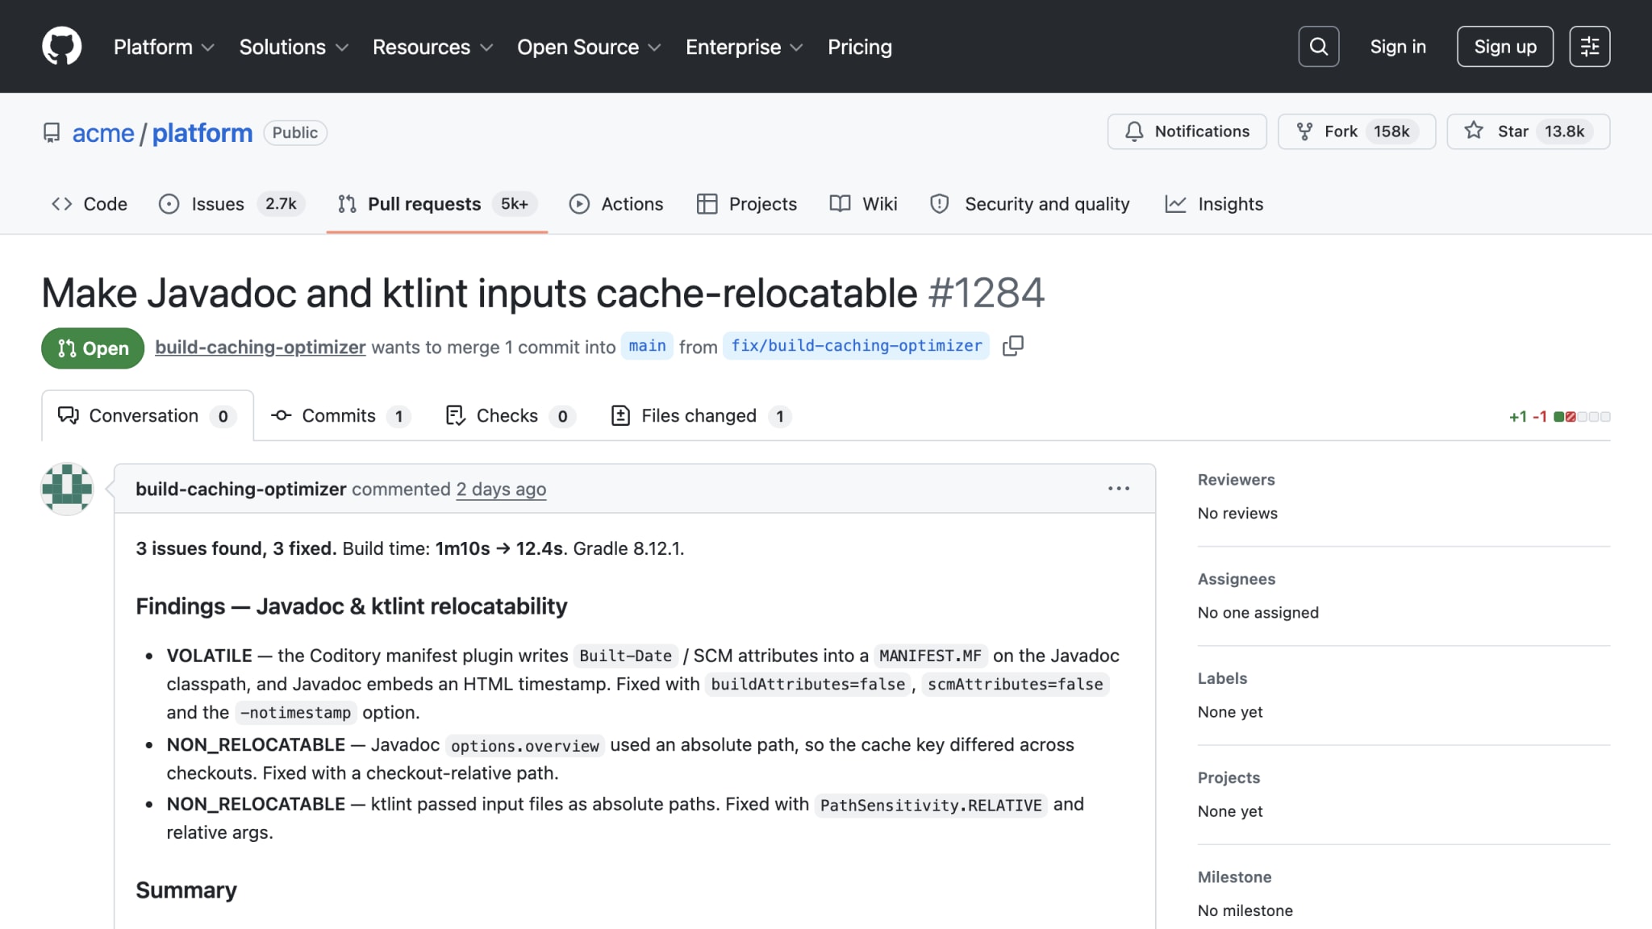
Task: Click the Labels sidebar heading
Action: (1222, 678)
